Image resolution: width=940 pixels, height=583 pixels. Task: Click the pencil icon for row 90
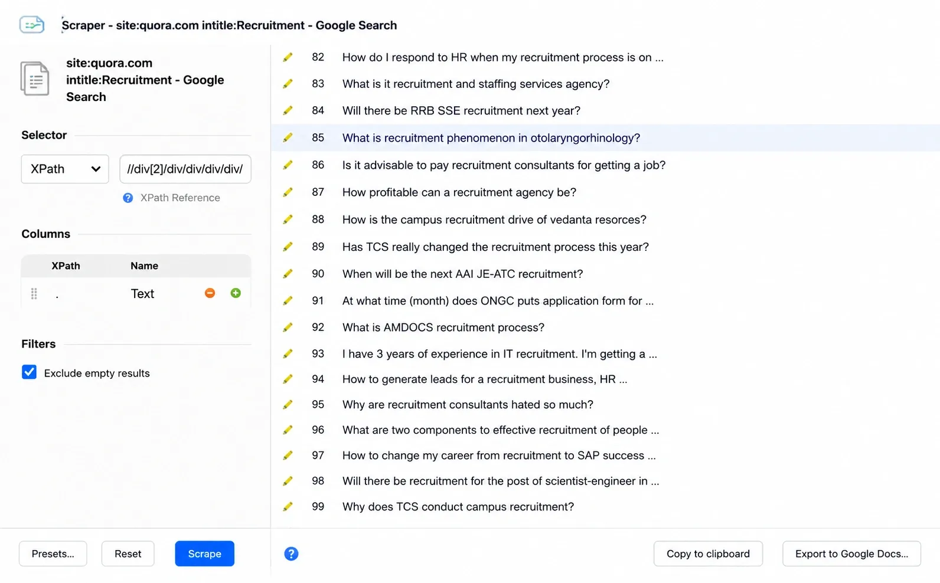(288, 274)
